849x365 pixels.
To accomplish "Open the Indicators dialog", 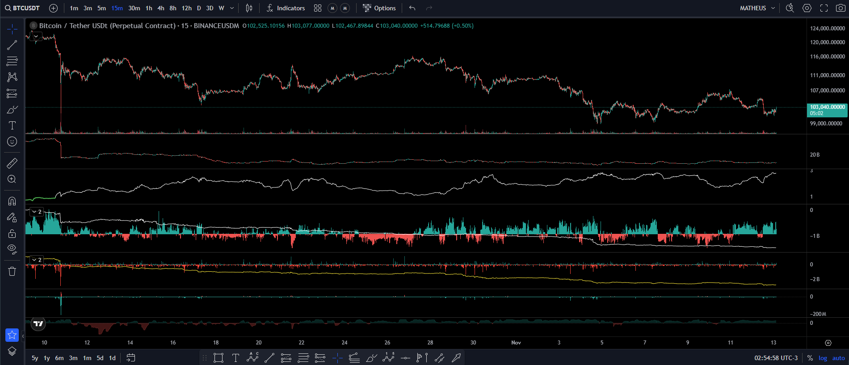I will (286, 8).
